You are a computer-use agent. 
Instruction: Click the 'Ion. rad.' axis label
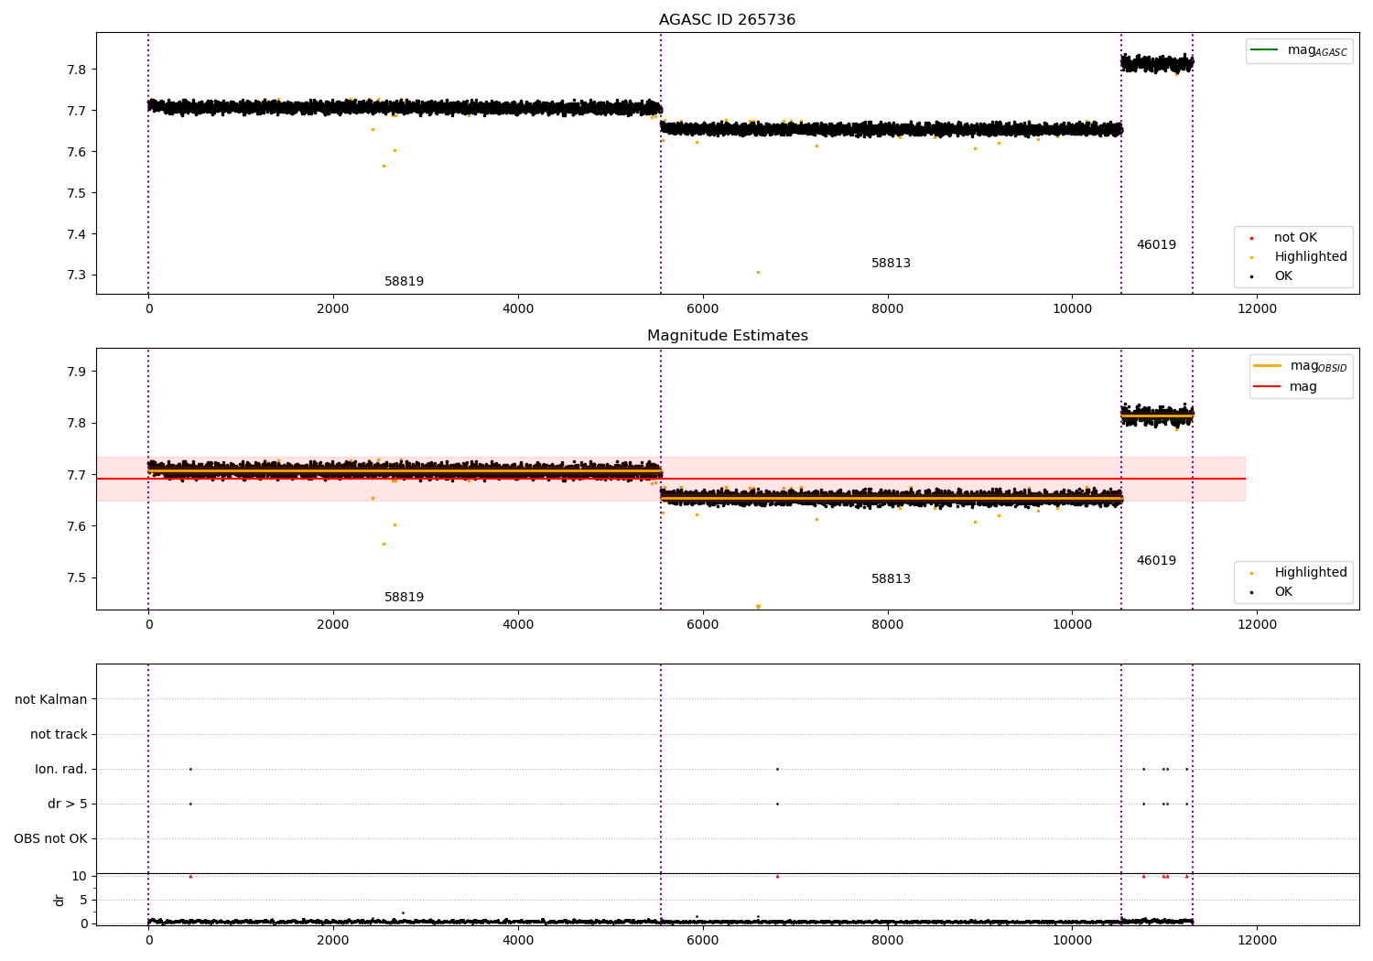tap(61, 770)
